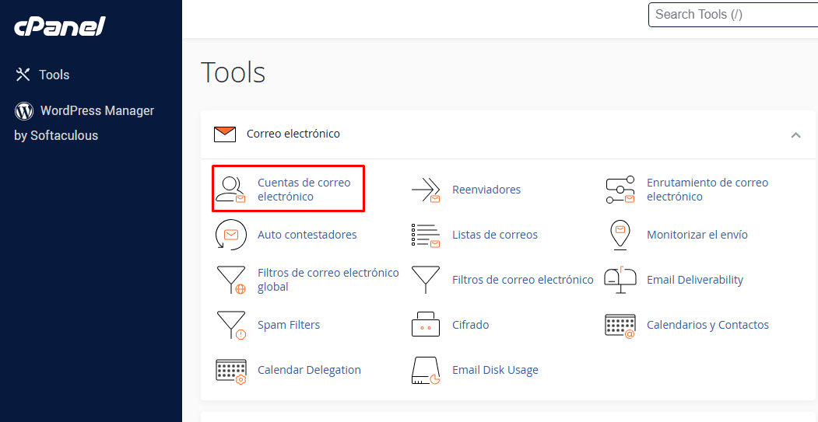
Task: Click the Reenviadores arrow icon
Action: tap(426, 190)
